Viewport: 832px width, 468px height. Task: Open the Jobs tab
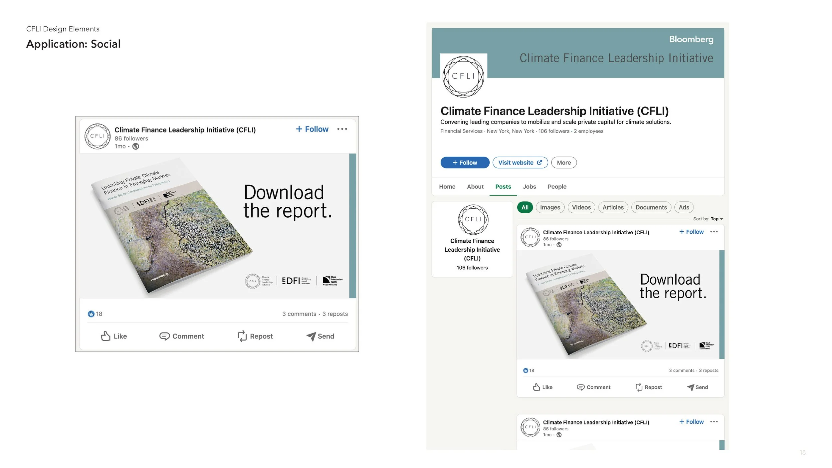click(x=529, y=187)
